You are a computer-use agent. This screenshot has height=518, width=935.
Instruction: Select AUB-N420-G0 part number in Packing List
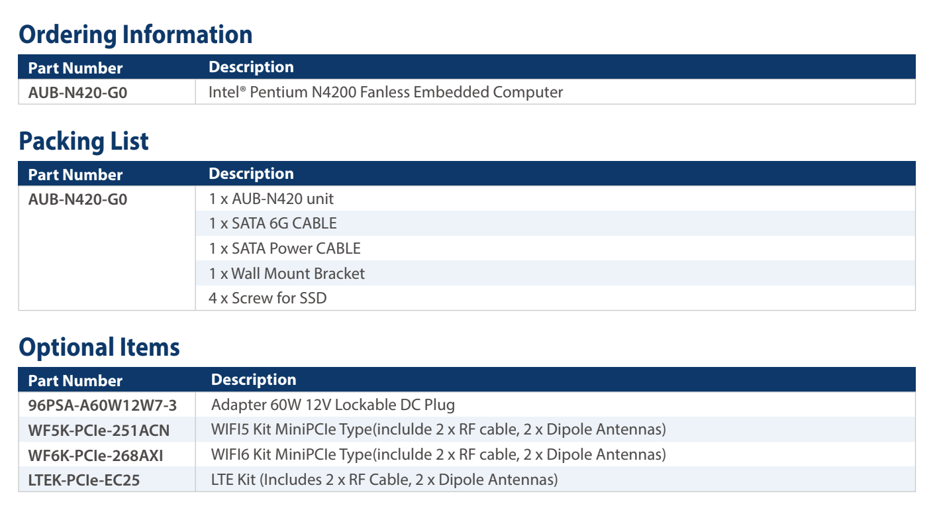[x=77, y=199]
